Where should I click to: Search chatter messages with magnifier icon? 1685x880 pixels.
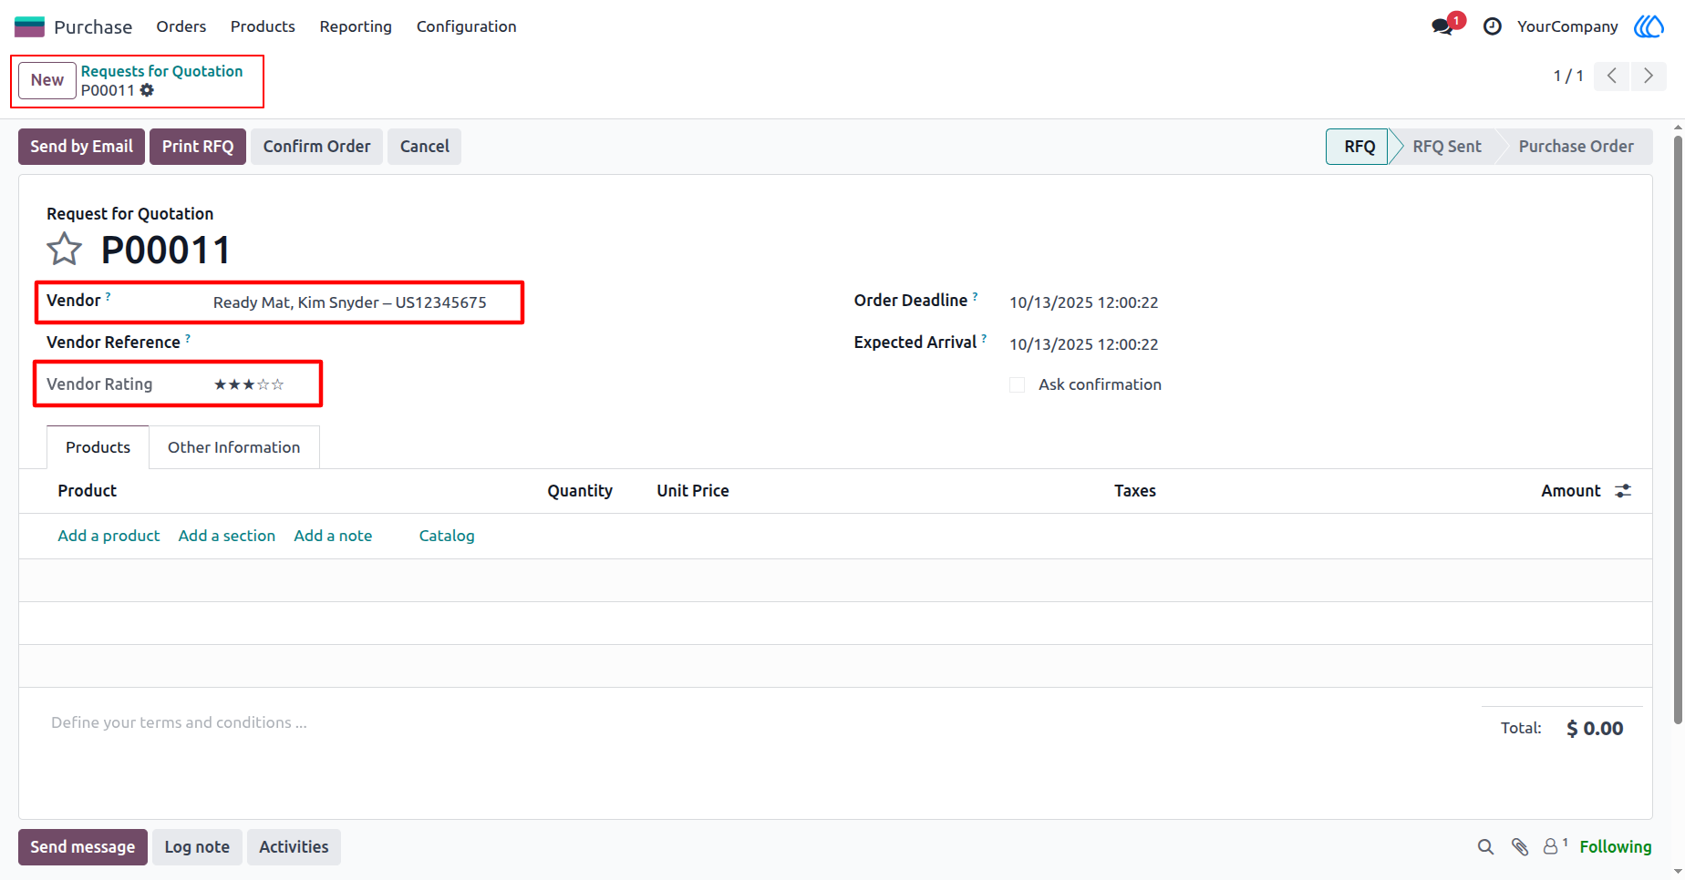pos(1485,847)
